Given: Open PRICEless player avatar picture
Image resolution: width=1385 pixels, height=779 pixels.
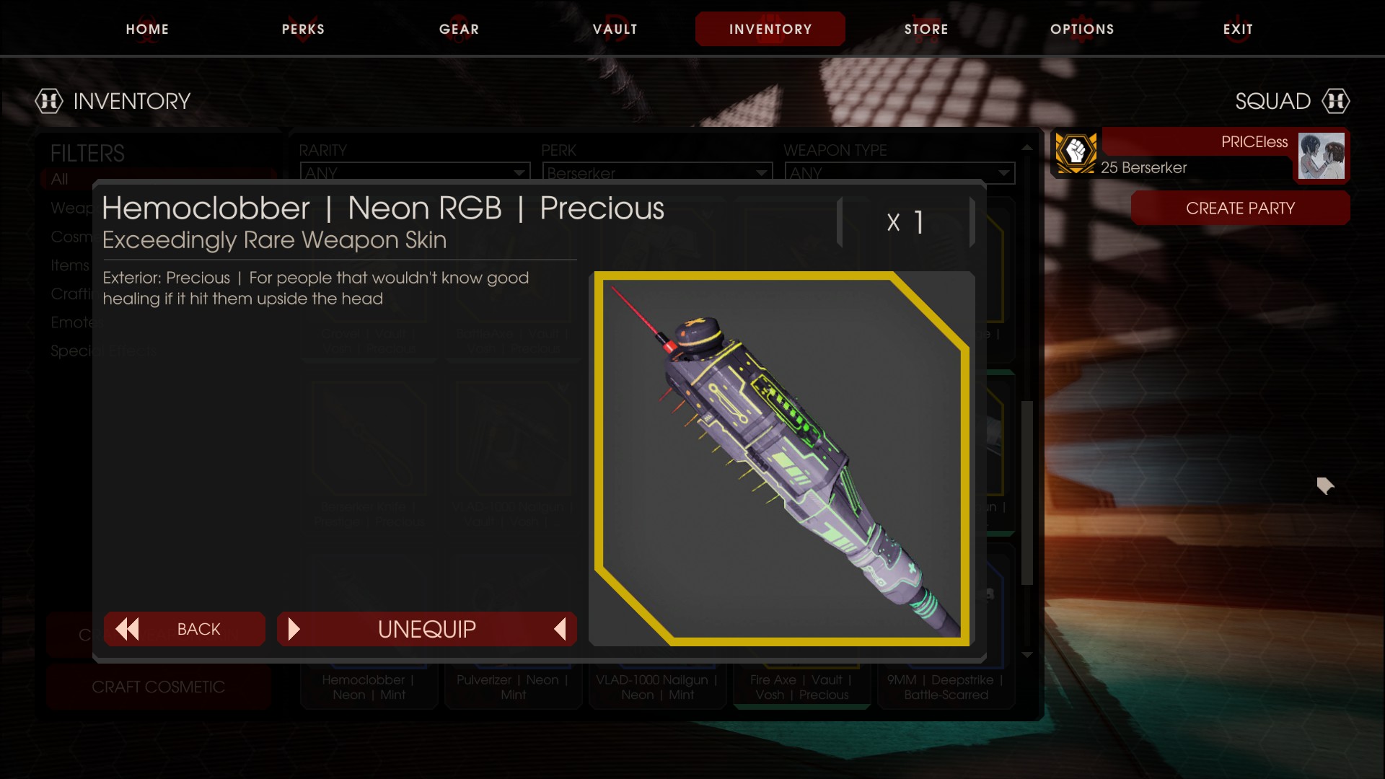Looking at the screenshot, I should [x=1321, y=156].
